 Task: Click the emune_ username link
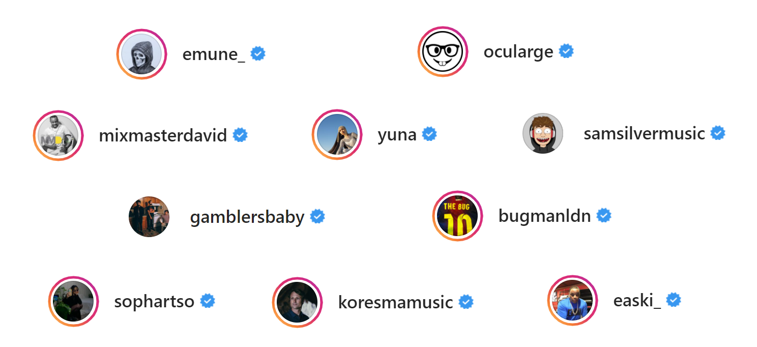click(214, 54)
